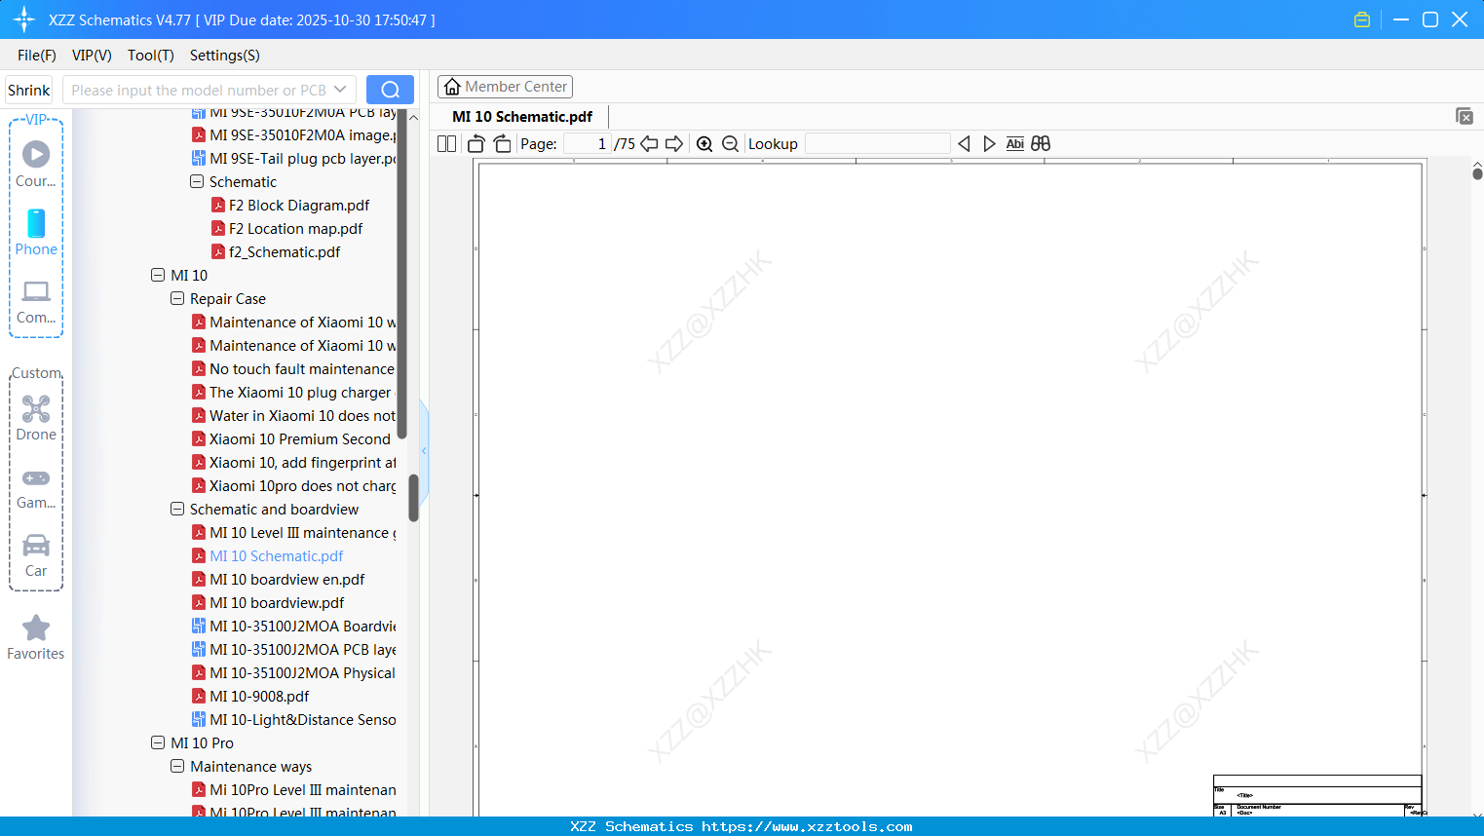
Task: Open the Tool(T) menu
Action: (x=151, y=56)
